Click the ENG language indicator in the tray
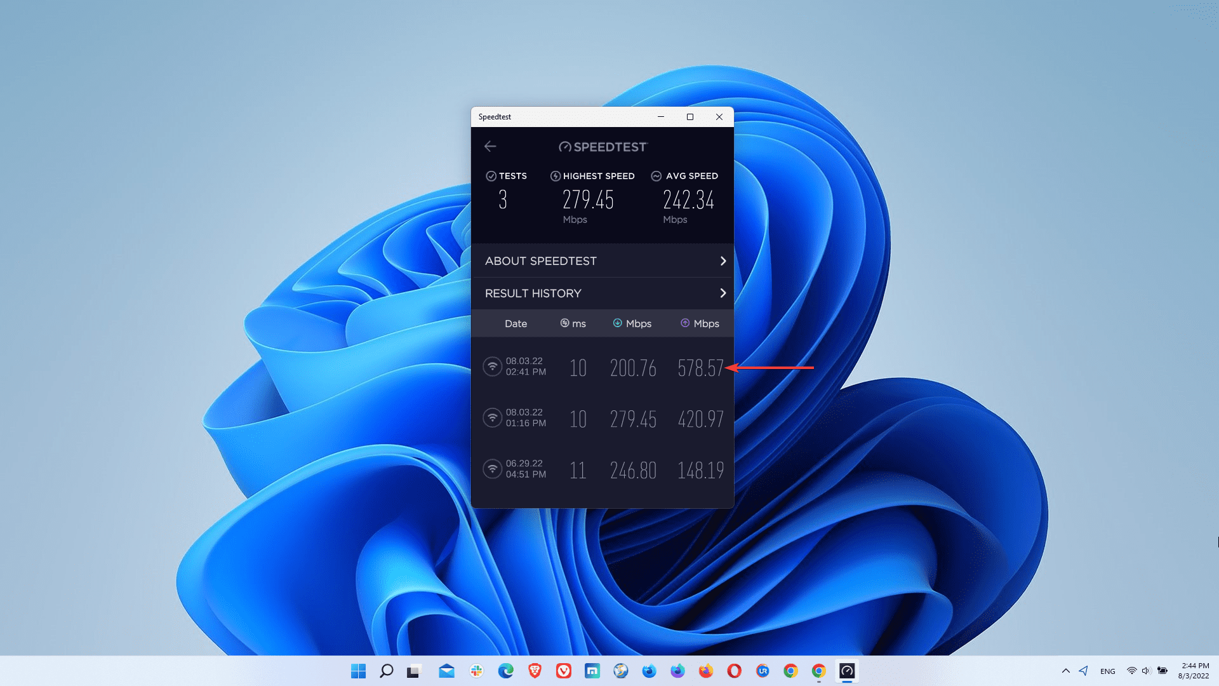 [1107, 671]
